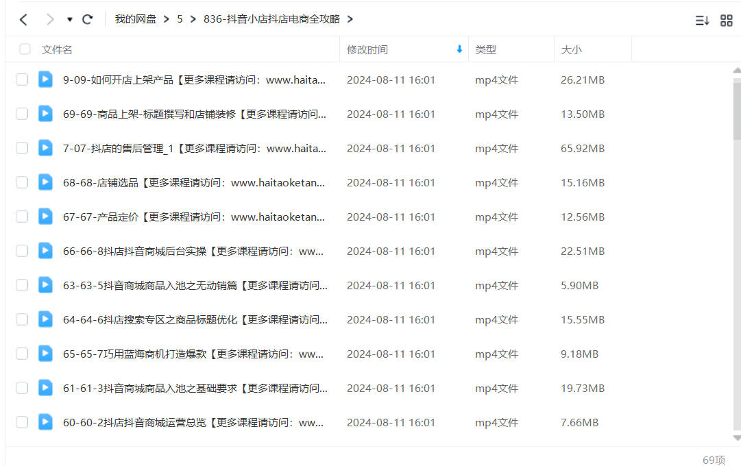Click the scrollbar down arrow
Image resolution: width=741 pixels, height=466 pixels.
(x=737, y=438)
